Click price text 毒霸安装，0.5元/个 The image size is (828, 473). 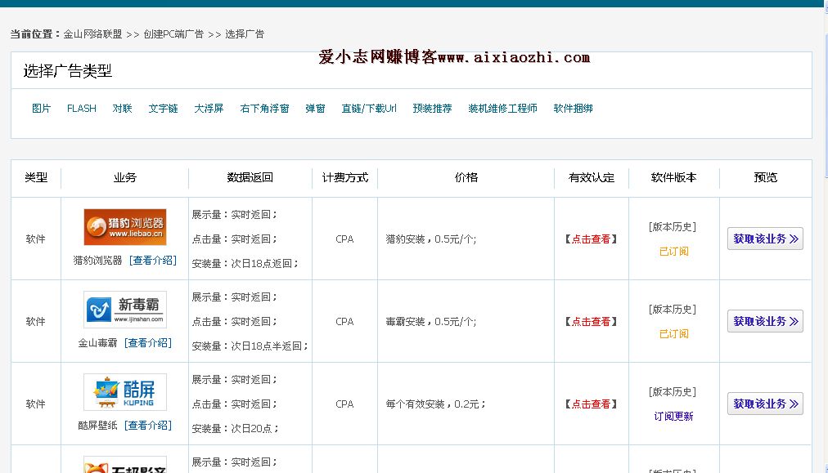point(431,321)
